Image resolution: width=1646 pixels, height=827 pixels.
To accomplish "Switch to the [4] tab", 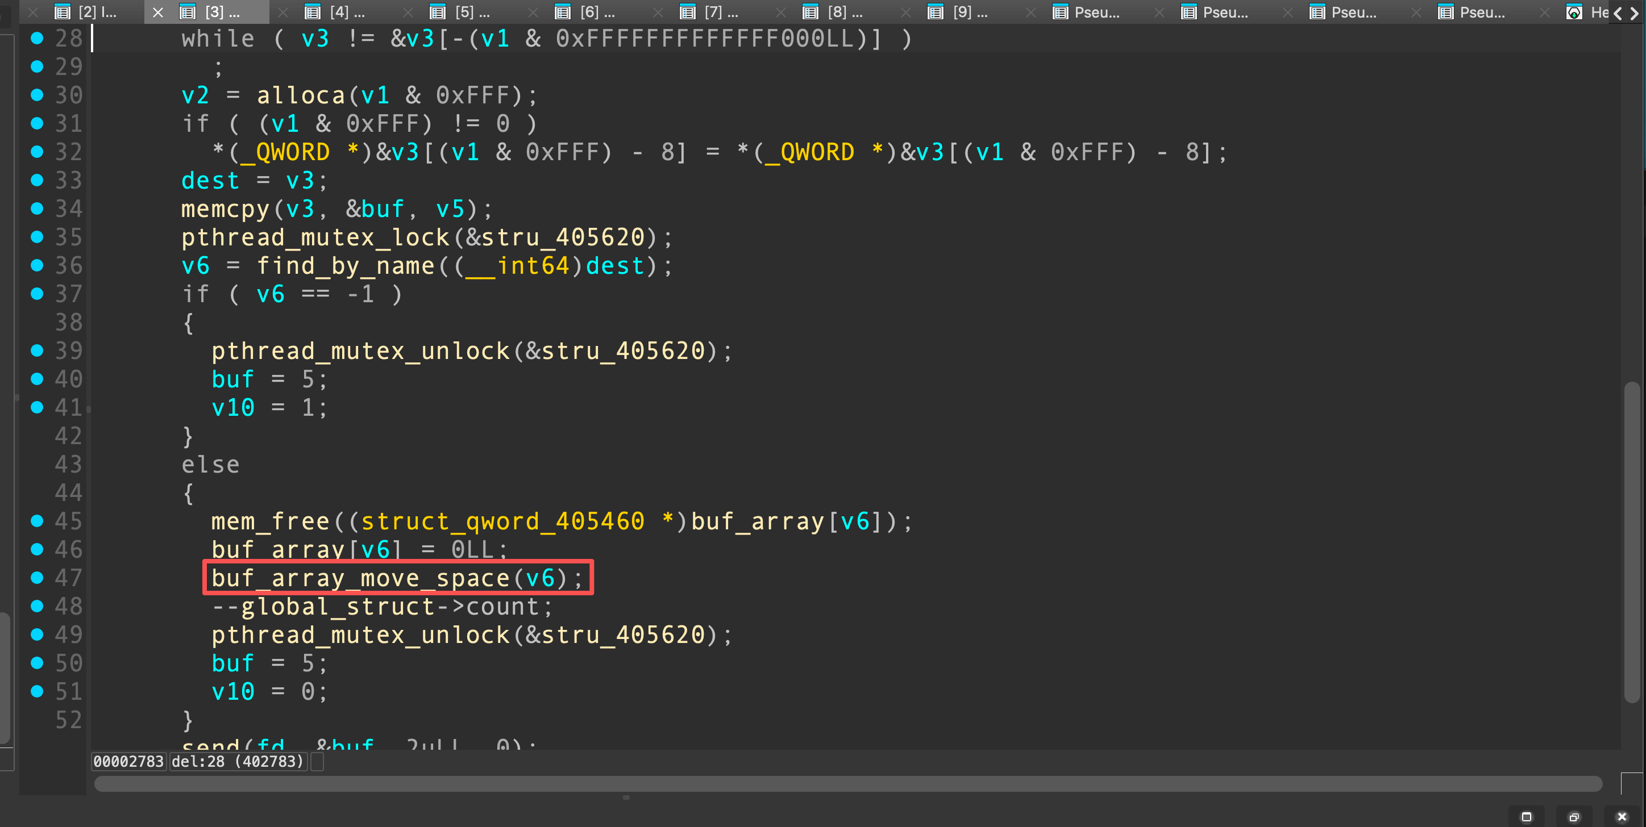I will [346, 12].
